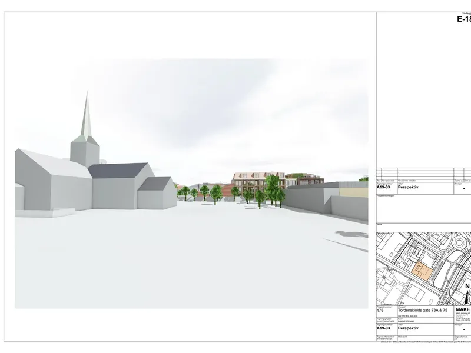Click the orange highlighted plot on the site map

(x=422, y=271)
